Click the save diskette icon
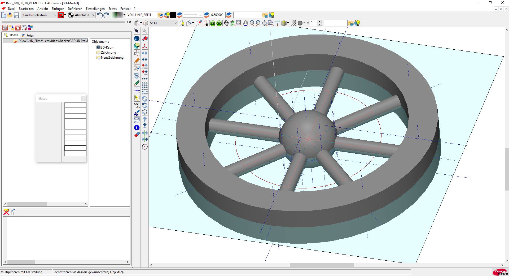Viewport: 509px width, 276px height. tap(16, 15)
